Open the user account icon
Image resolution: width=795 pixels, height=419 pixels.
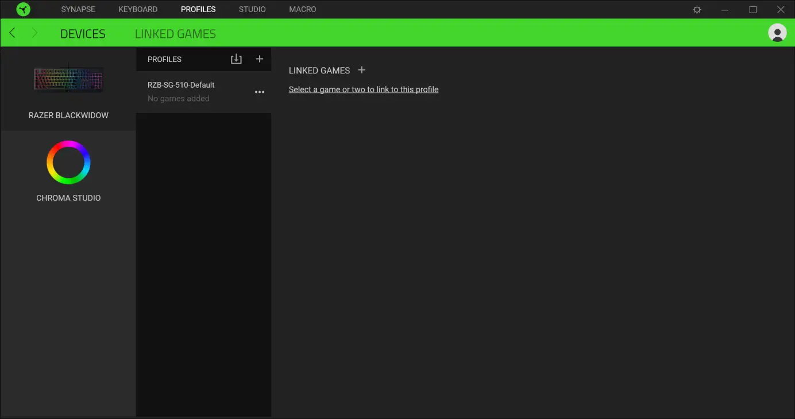click(777, 33)
